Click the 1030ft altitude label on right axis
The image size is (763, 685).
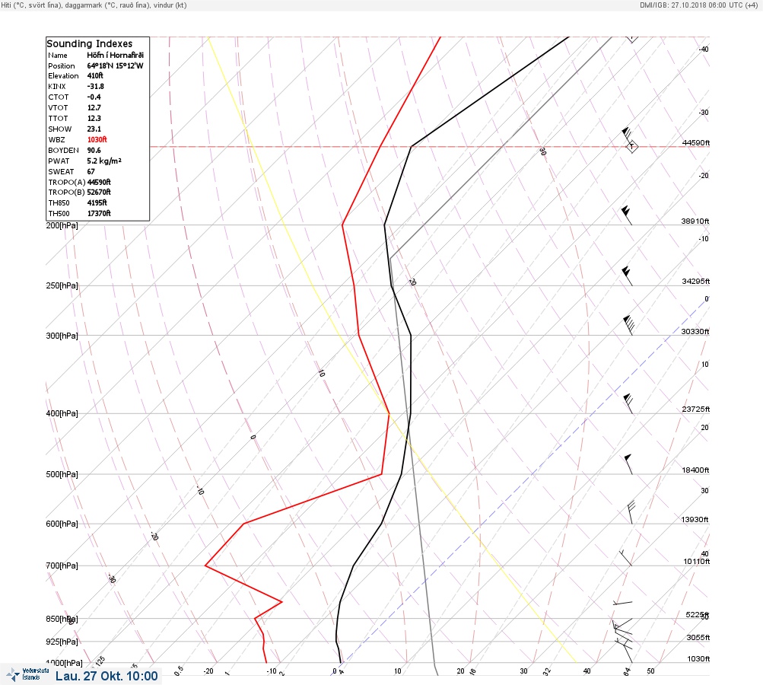click(x=698, y=658)
